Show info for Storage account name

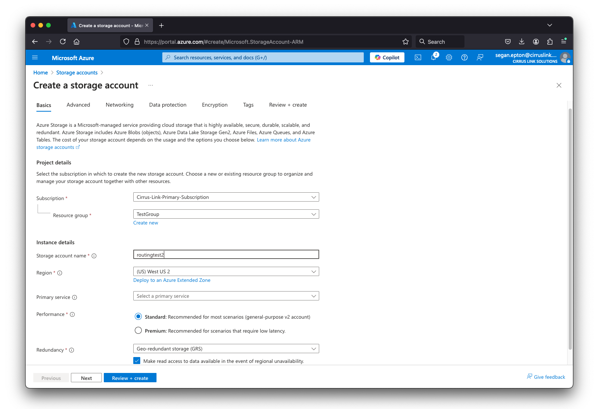pos(94,256)
